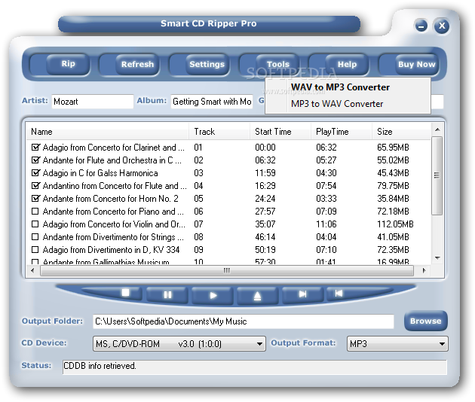Open the CD Device dropdown

tap(259, 344)
